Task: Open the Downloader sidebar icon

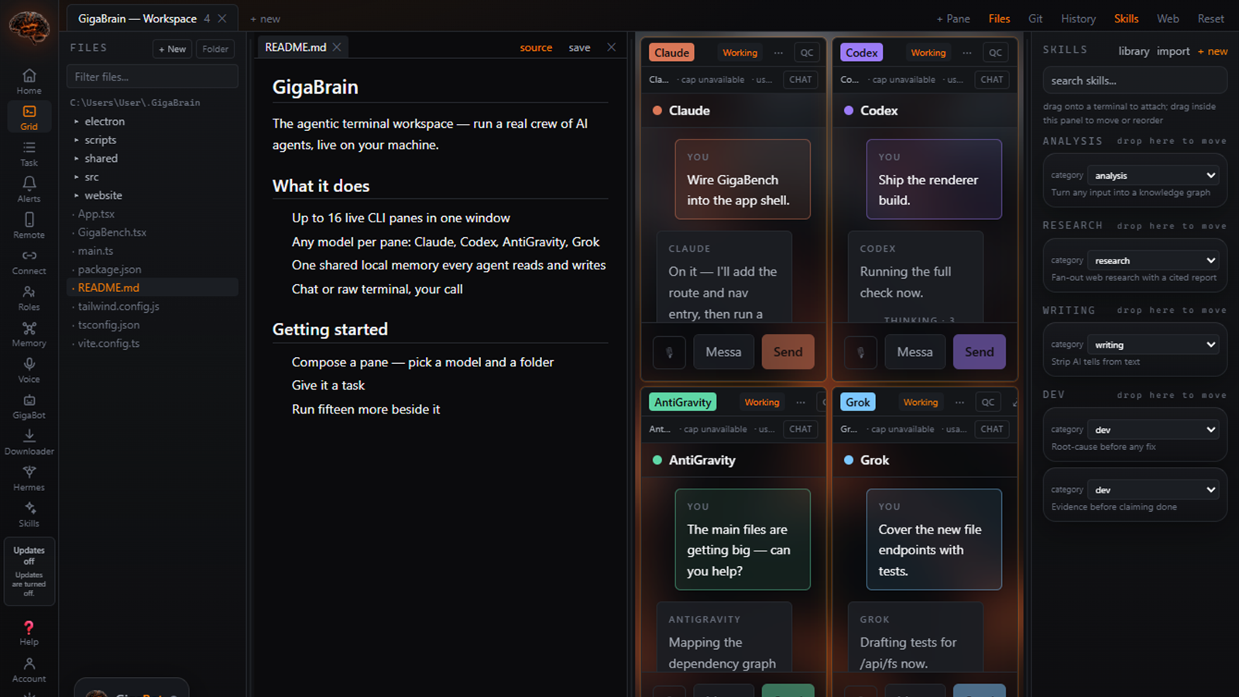Action: [x=29, y=441]
